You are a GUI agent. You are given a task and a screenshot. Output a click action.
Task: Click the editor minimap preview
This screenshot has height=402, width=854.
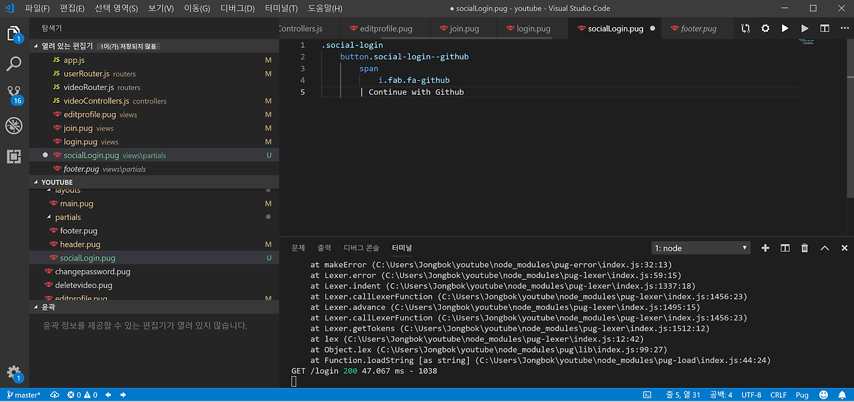coord(806,43)
